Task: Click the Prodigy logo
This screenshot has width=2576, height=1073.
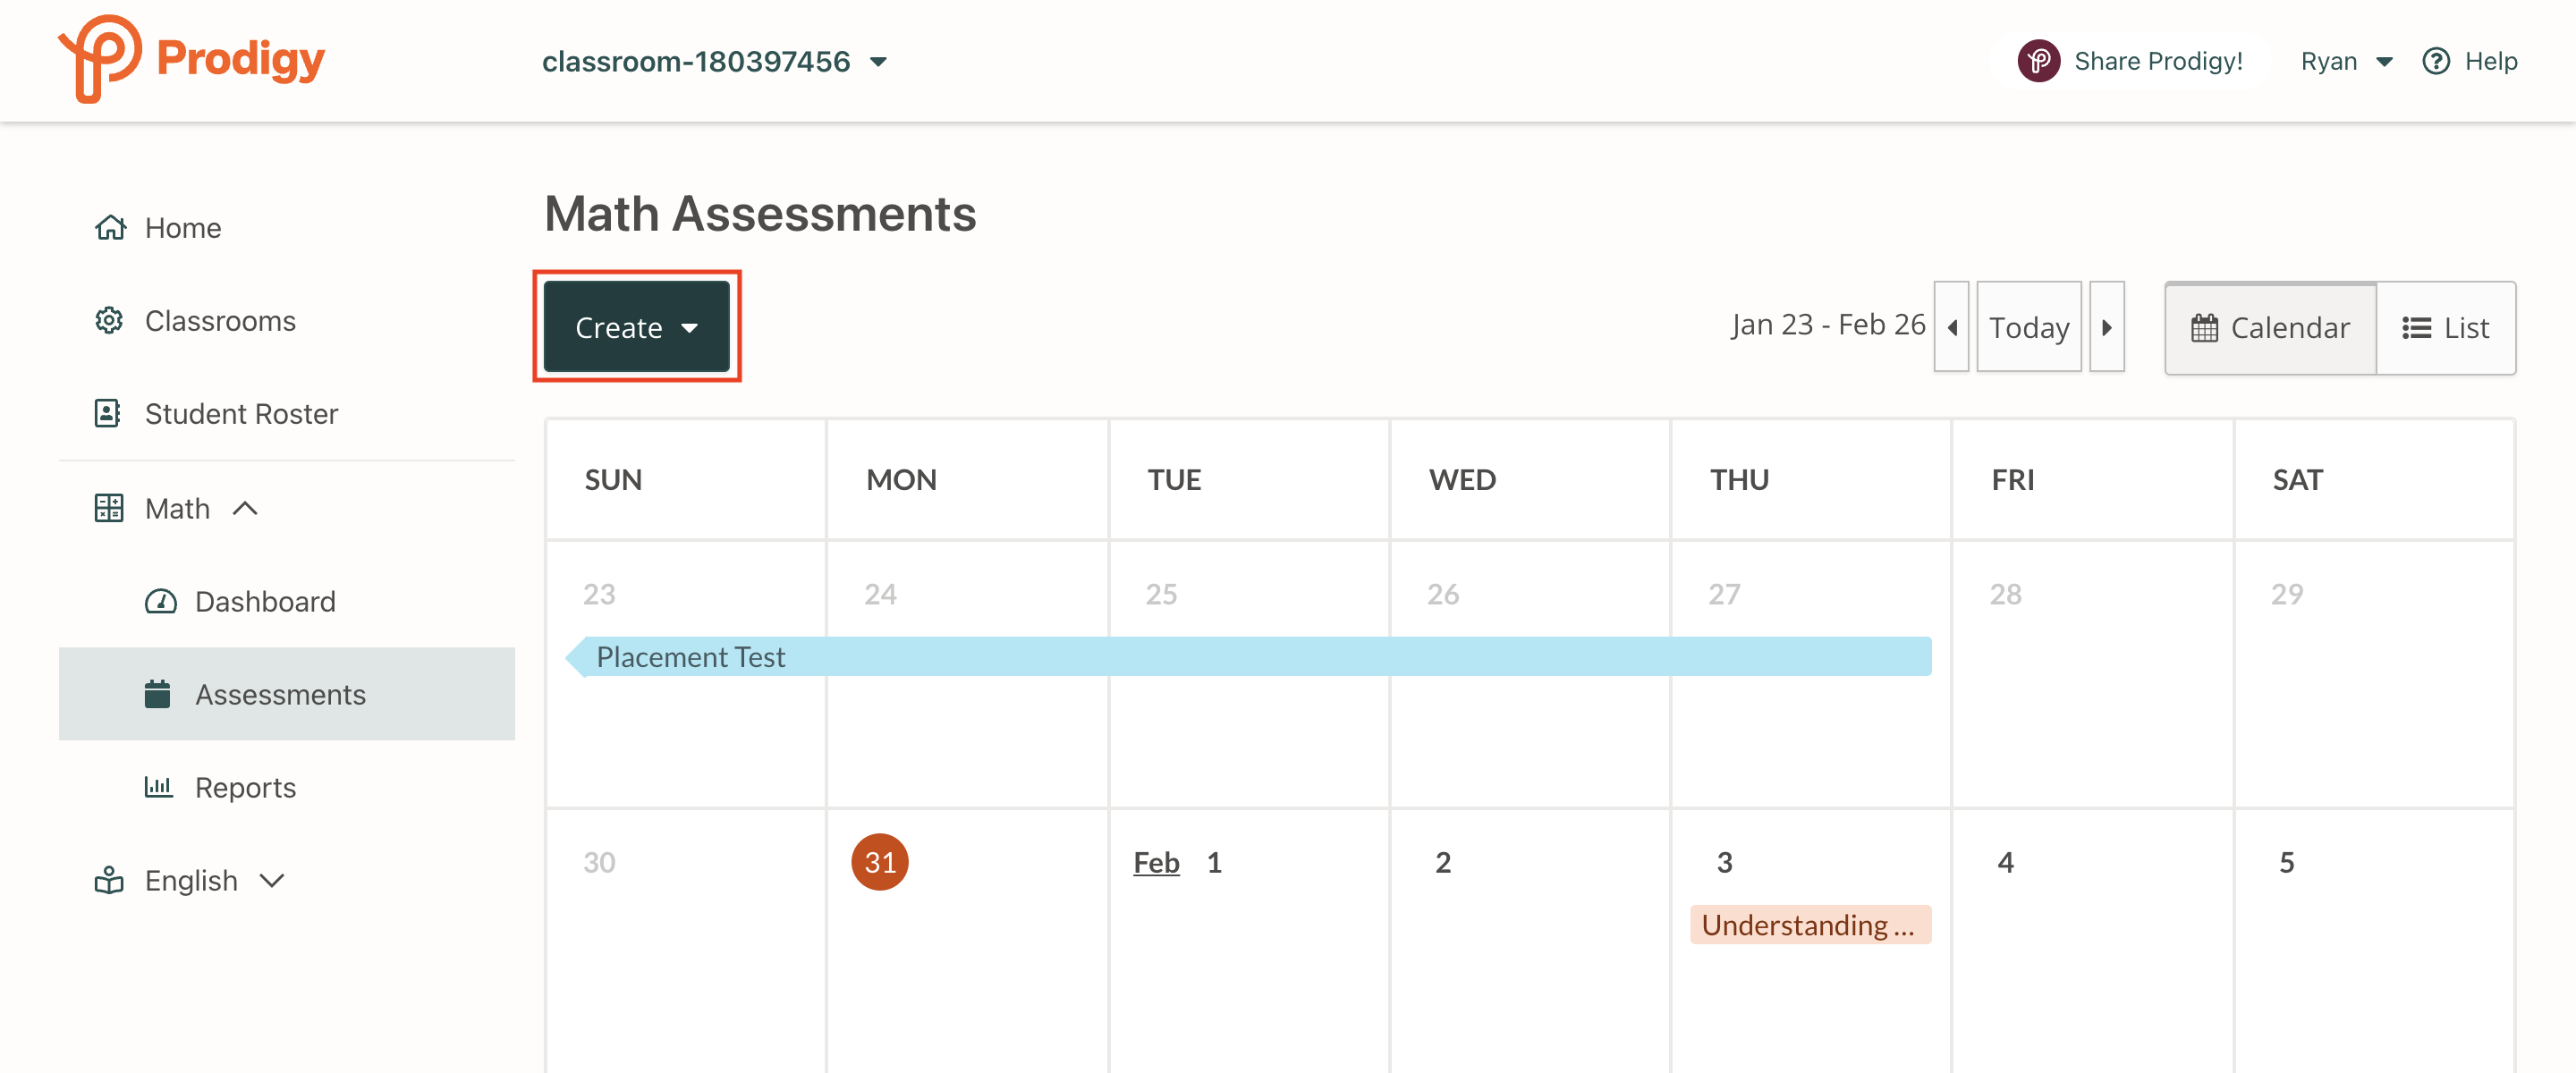Action: tap(190, 59)
